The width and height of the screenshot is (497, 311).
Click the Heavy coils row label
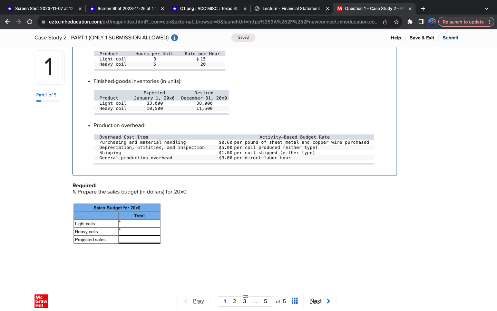click(x=86, y=232)
